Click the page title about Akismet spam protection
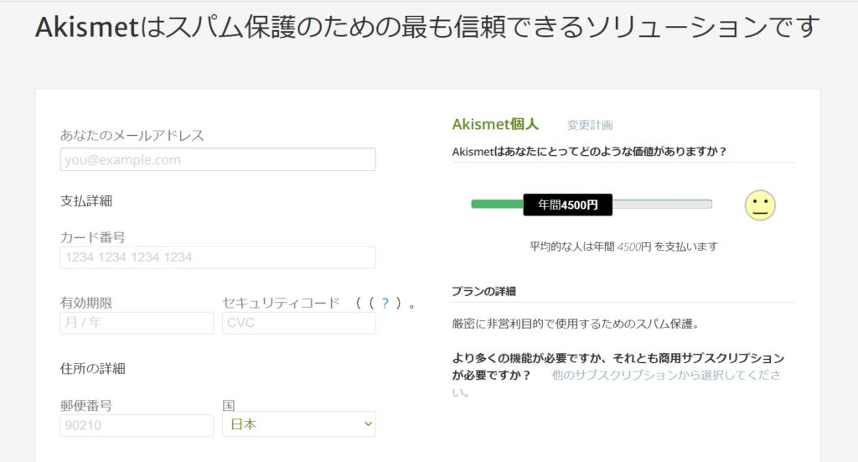 (x=427, y=27)
